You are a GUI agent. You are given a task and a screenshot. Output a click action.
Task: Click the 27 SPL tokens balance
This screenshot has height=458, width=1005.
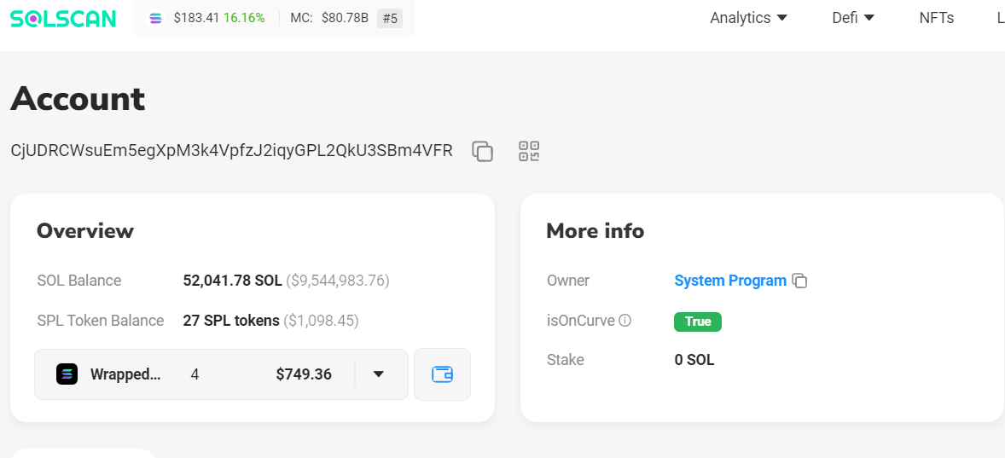tap(231, 321)
